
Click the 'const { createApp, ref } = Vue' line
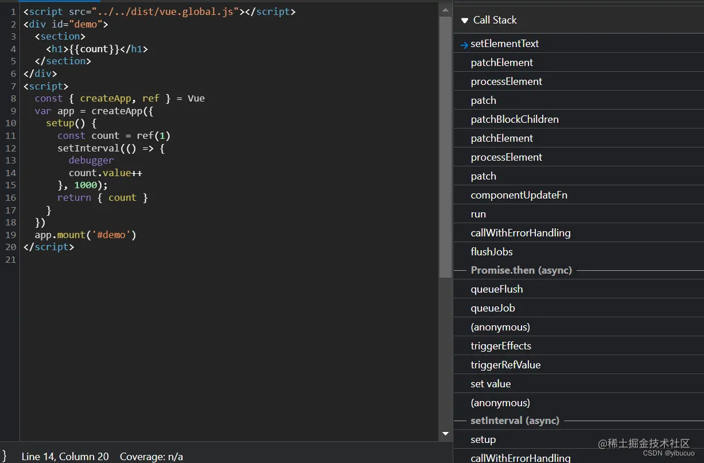pos(119,98)
